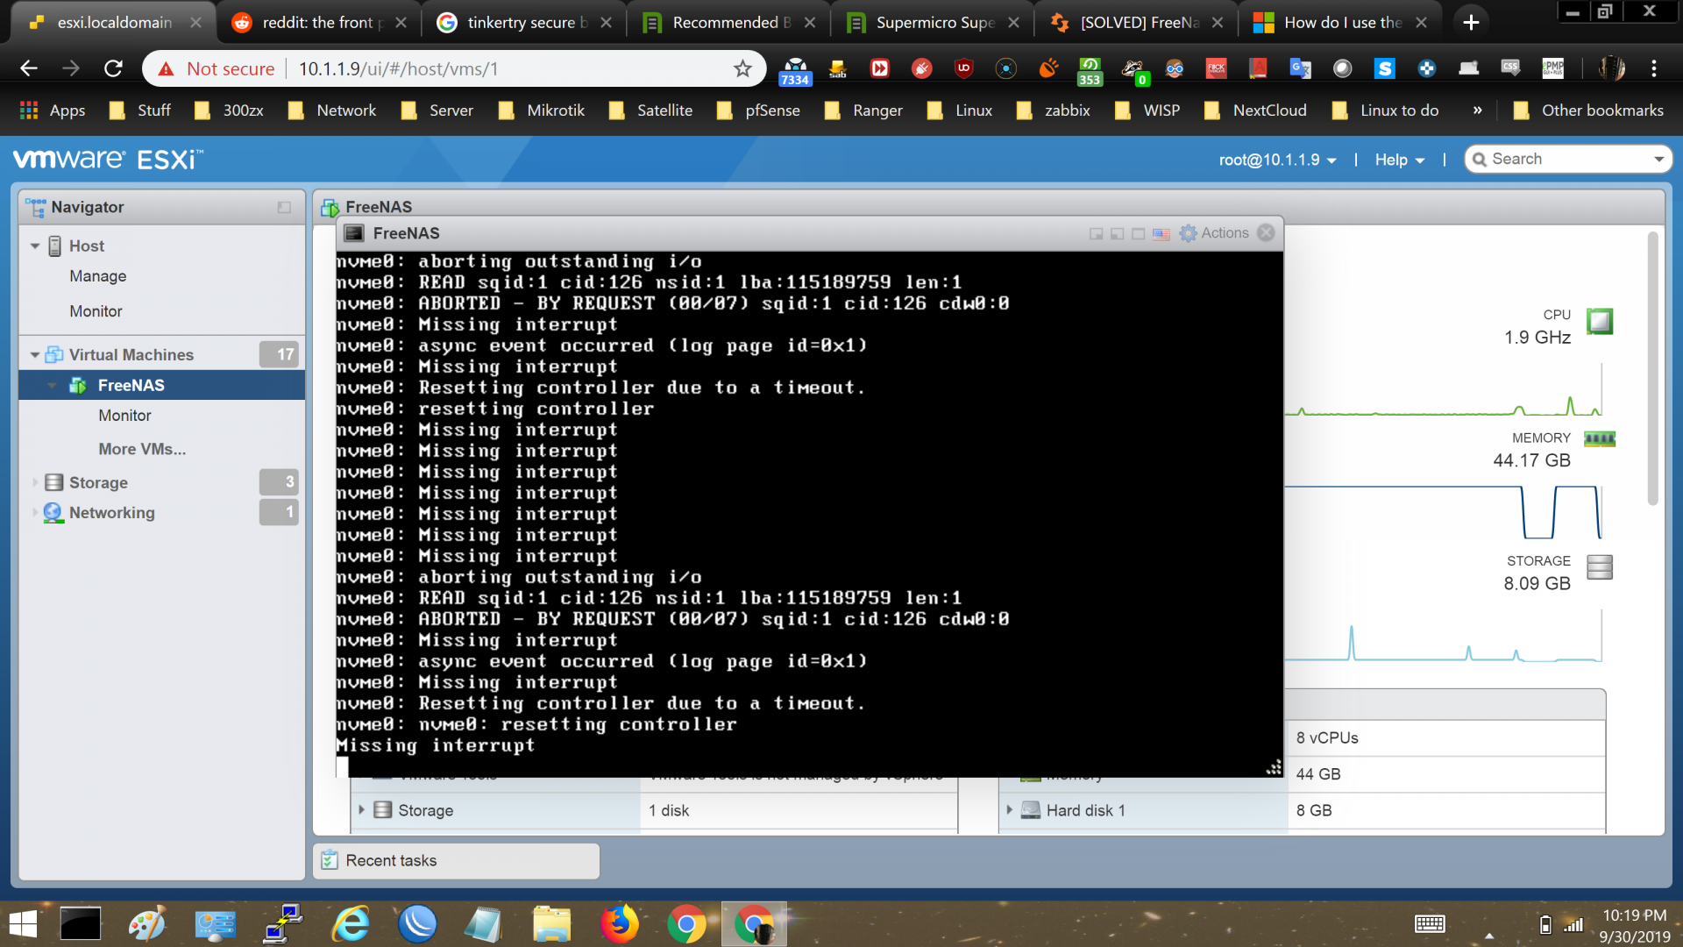This screenshot has height=947, width=1683.
Task: Click the MEMORY module icon
Action: 1600,438
